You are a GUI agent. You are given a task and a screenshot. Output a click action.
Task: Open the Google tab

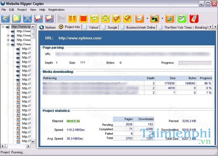(x=110, y=27)
